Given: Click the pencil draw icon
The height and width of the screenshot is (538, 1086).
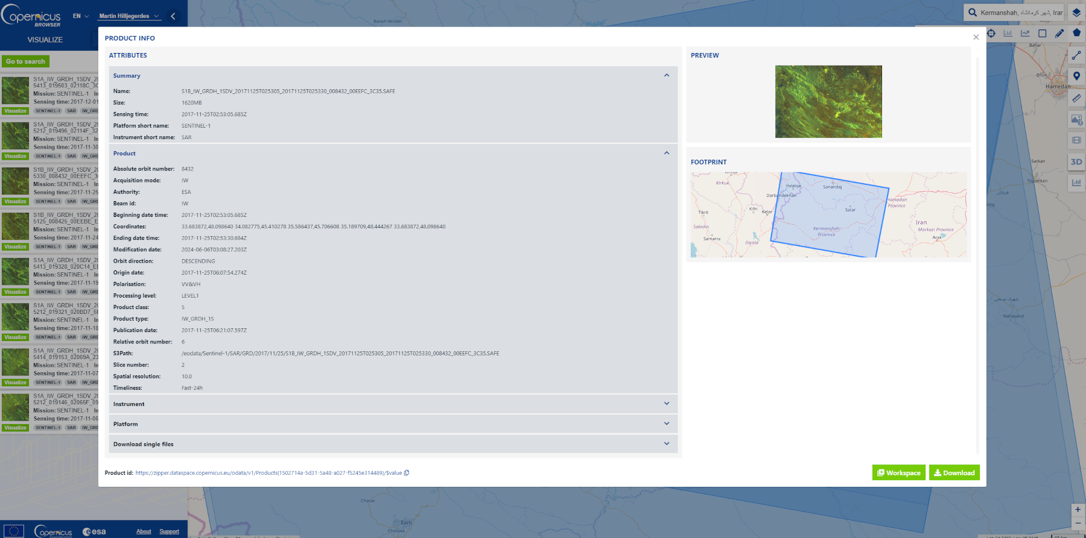Looking at the screenshot, I should (1059, 34).
